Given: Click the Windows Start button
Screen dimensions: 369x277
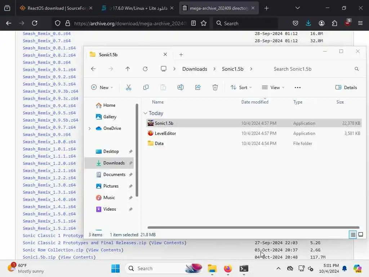Looking at the screenshot, I should 115,268.
